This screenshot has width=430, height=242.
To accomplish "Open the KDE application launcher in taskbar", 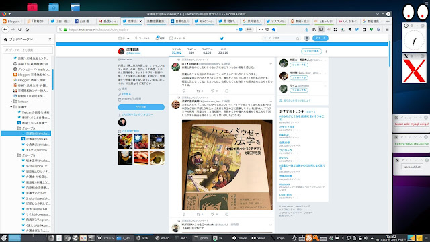I will [x=4, y=238].
